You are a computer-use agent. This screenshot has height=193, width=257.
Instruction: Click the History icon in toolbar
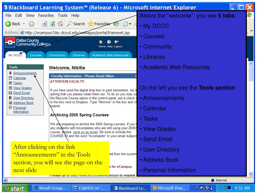click(x=116, y=24)
